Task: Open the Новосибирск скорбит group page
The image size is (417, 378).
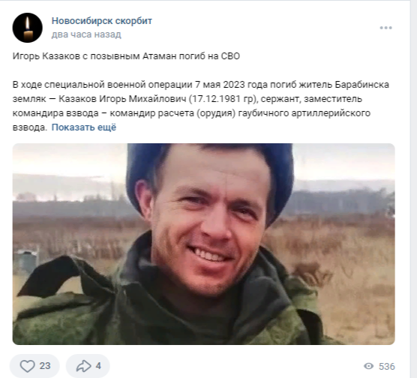Action: (101, 21)
